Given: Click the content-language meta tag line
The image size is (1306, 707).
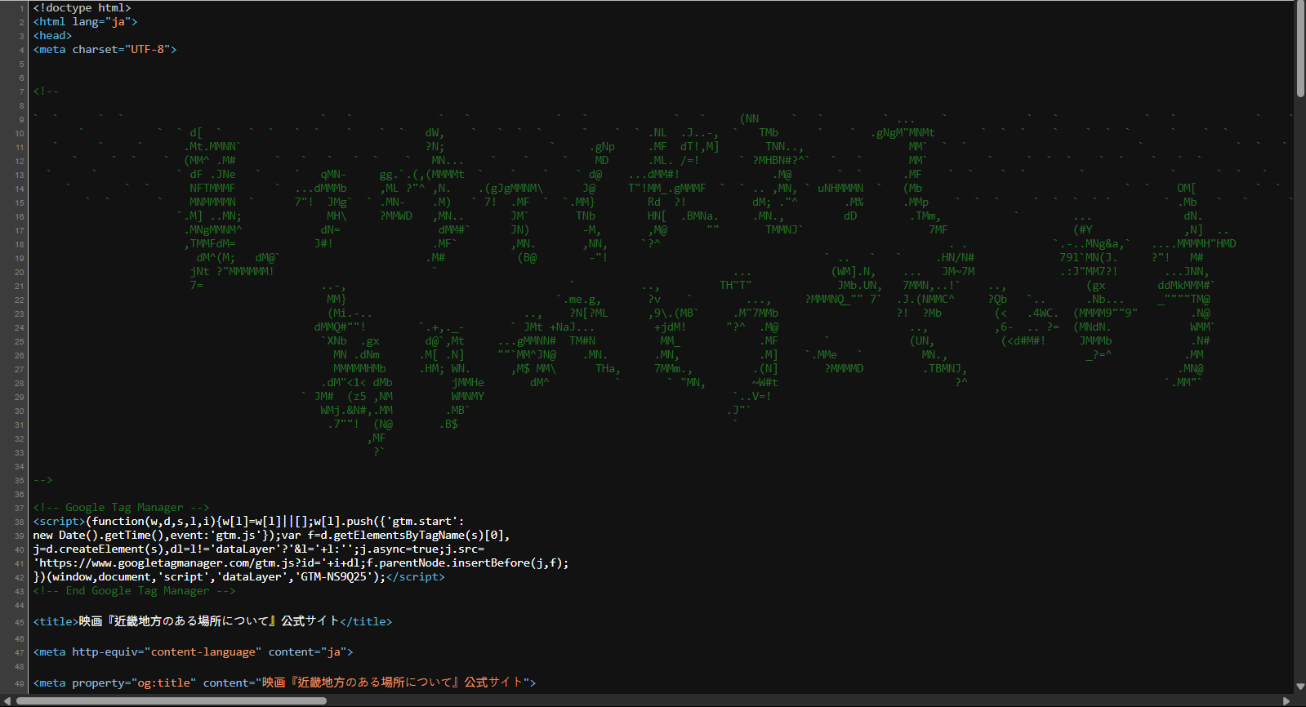Looking at the screenshot, I should 193,652.
